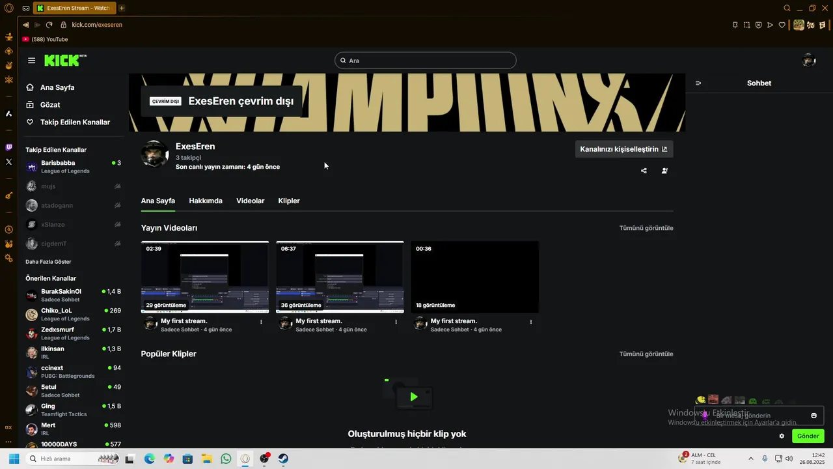This screenshot has height=469, width=833.
Task: Open Ging Teamfight Tactics channel
Action: click(73, 410)
